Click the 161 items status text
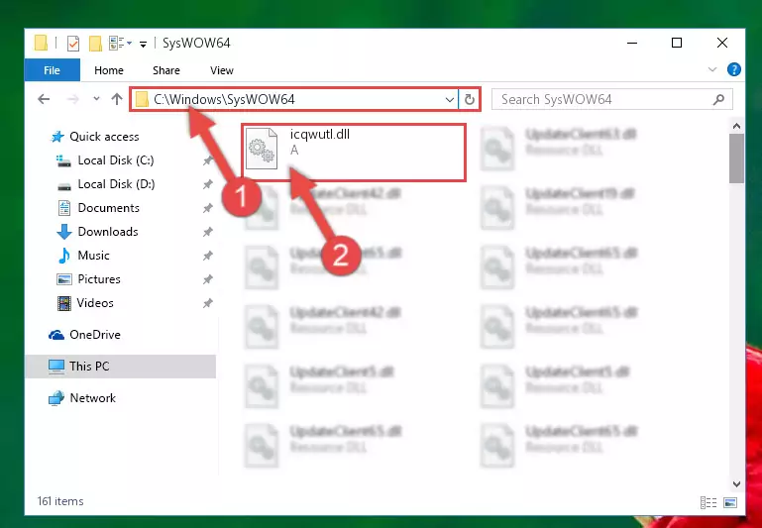Image resolution: width=762 pixels, height=528 pixels. (60, 501)
